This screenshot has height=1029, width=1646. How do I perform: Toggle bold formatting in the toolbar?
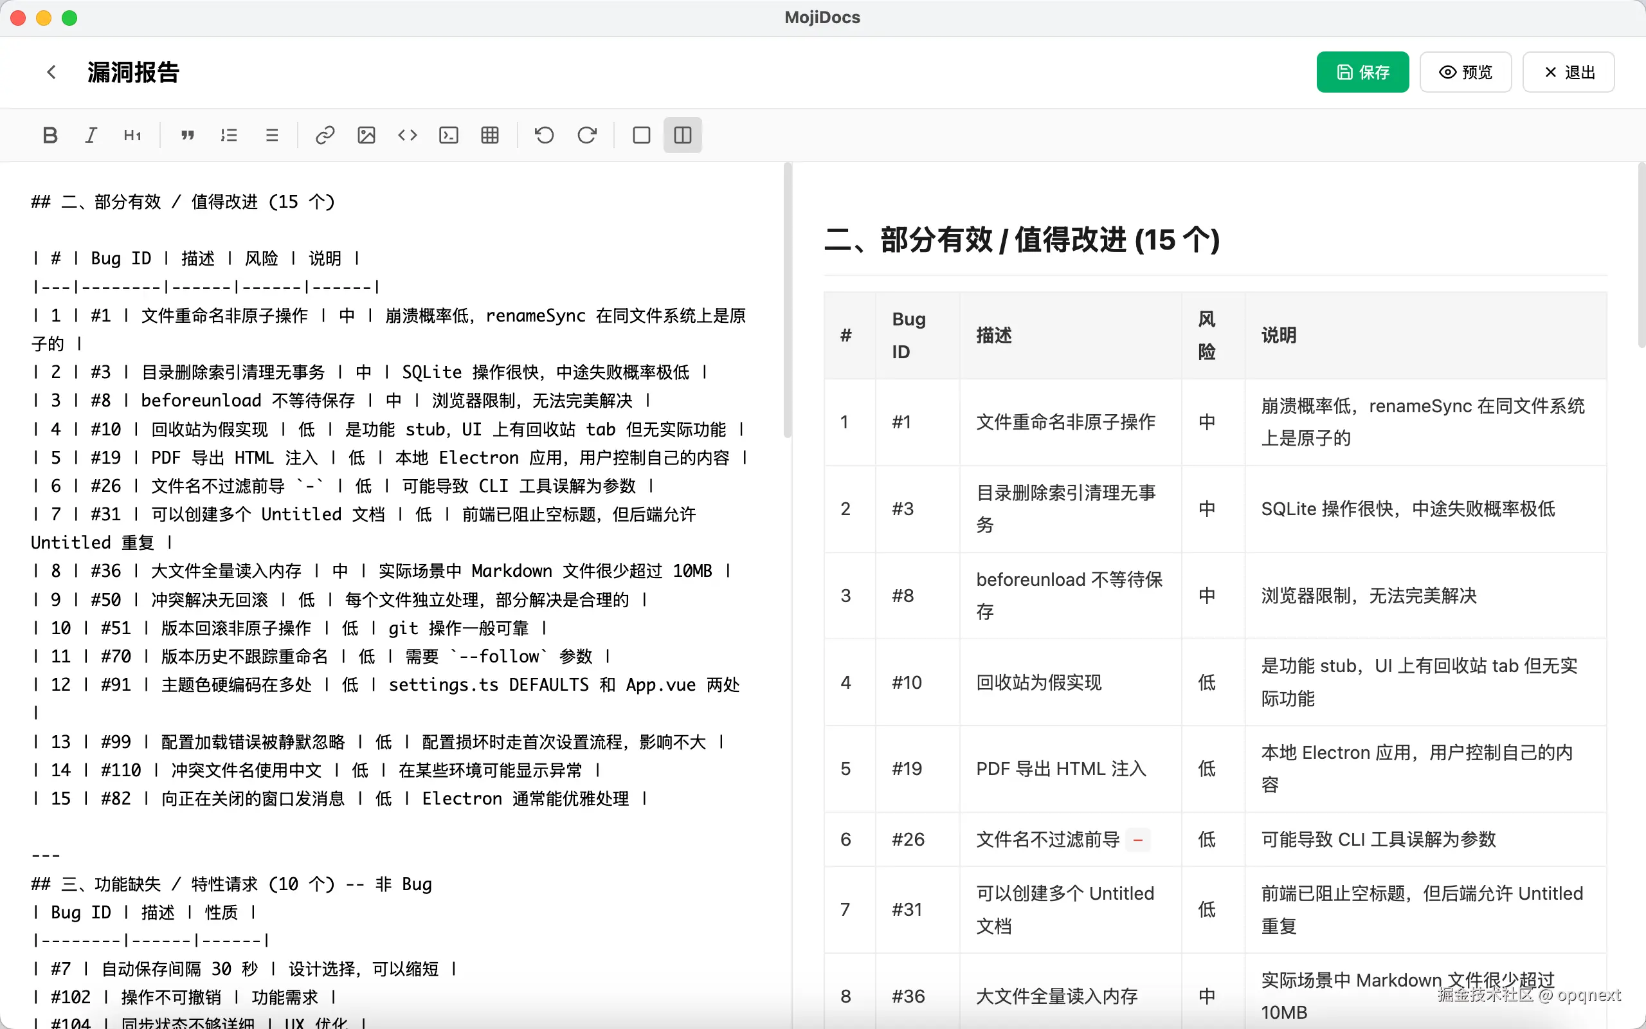tap(50, 135)
